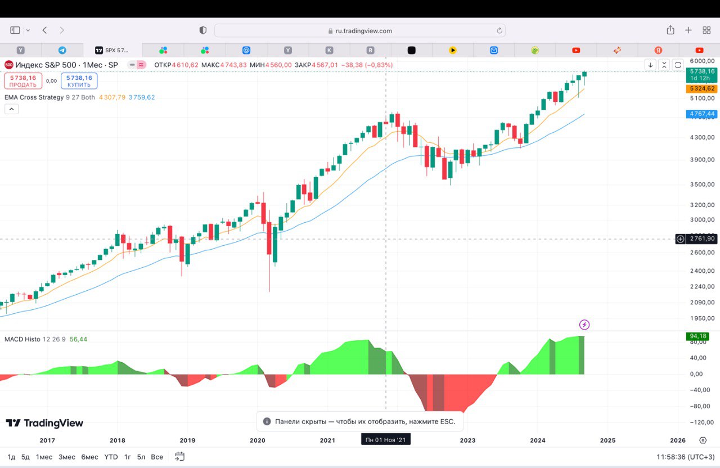Collapse the chart pane with double-chevron icon

click(664, 65)
